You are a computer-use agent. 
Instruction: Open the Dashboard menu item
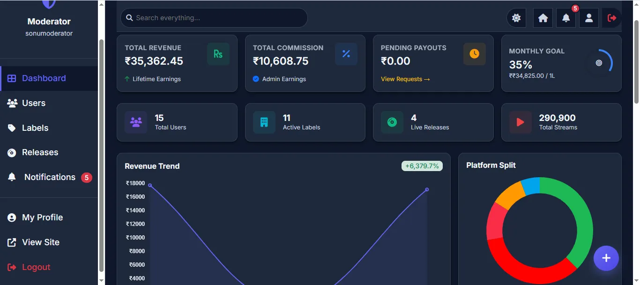point(49,78)
